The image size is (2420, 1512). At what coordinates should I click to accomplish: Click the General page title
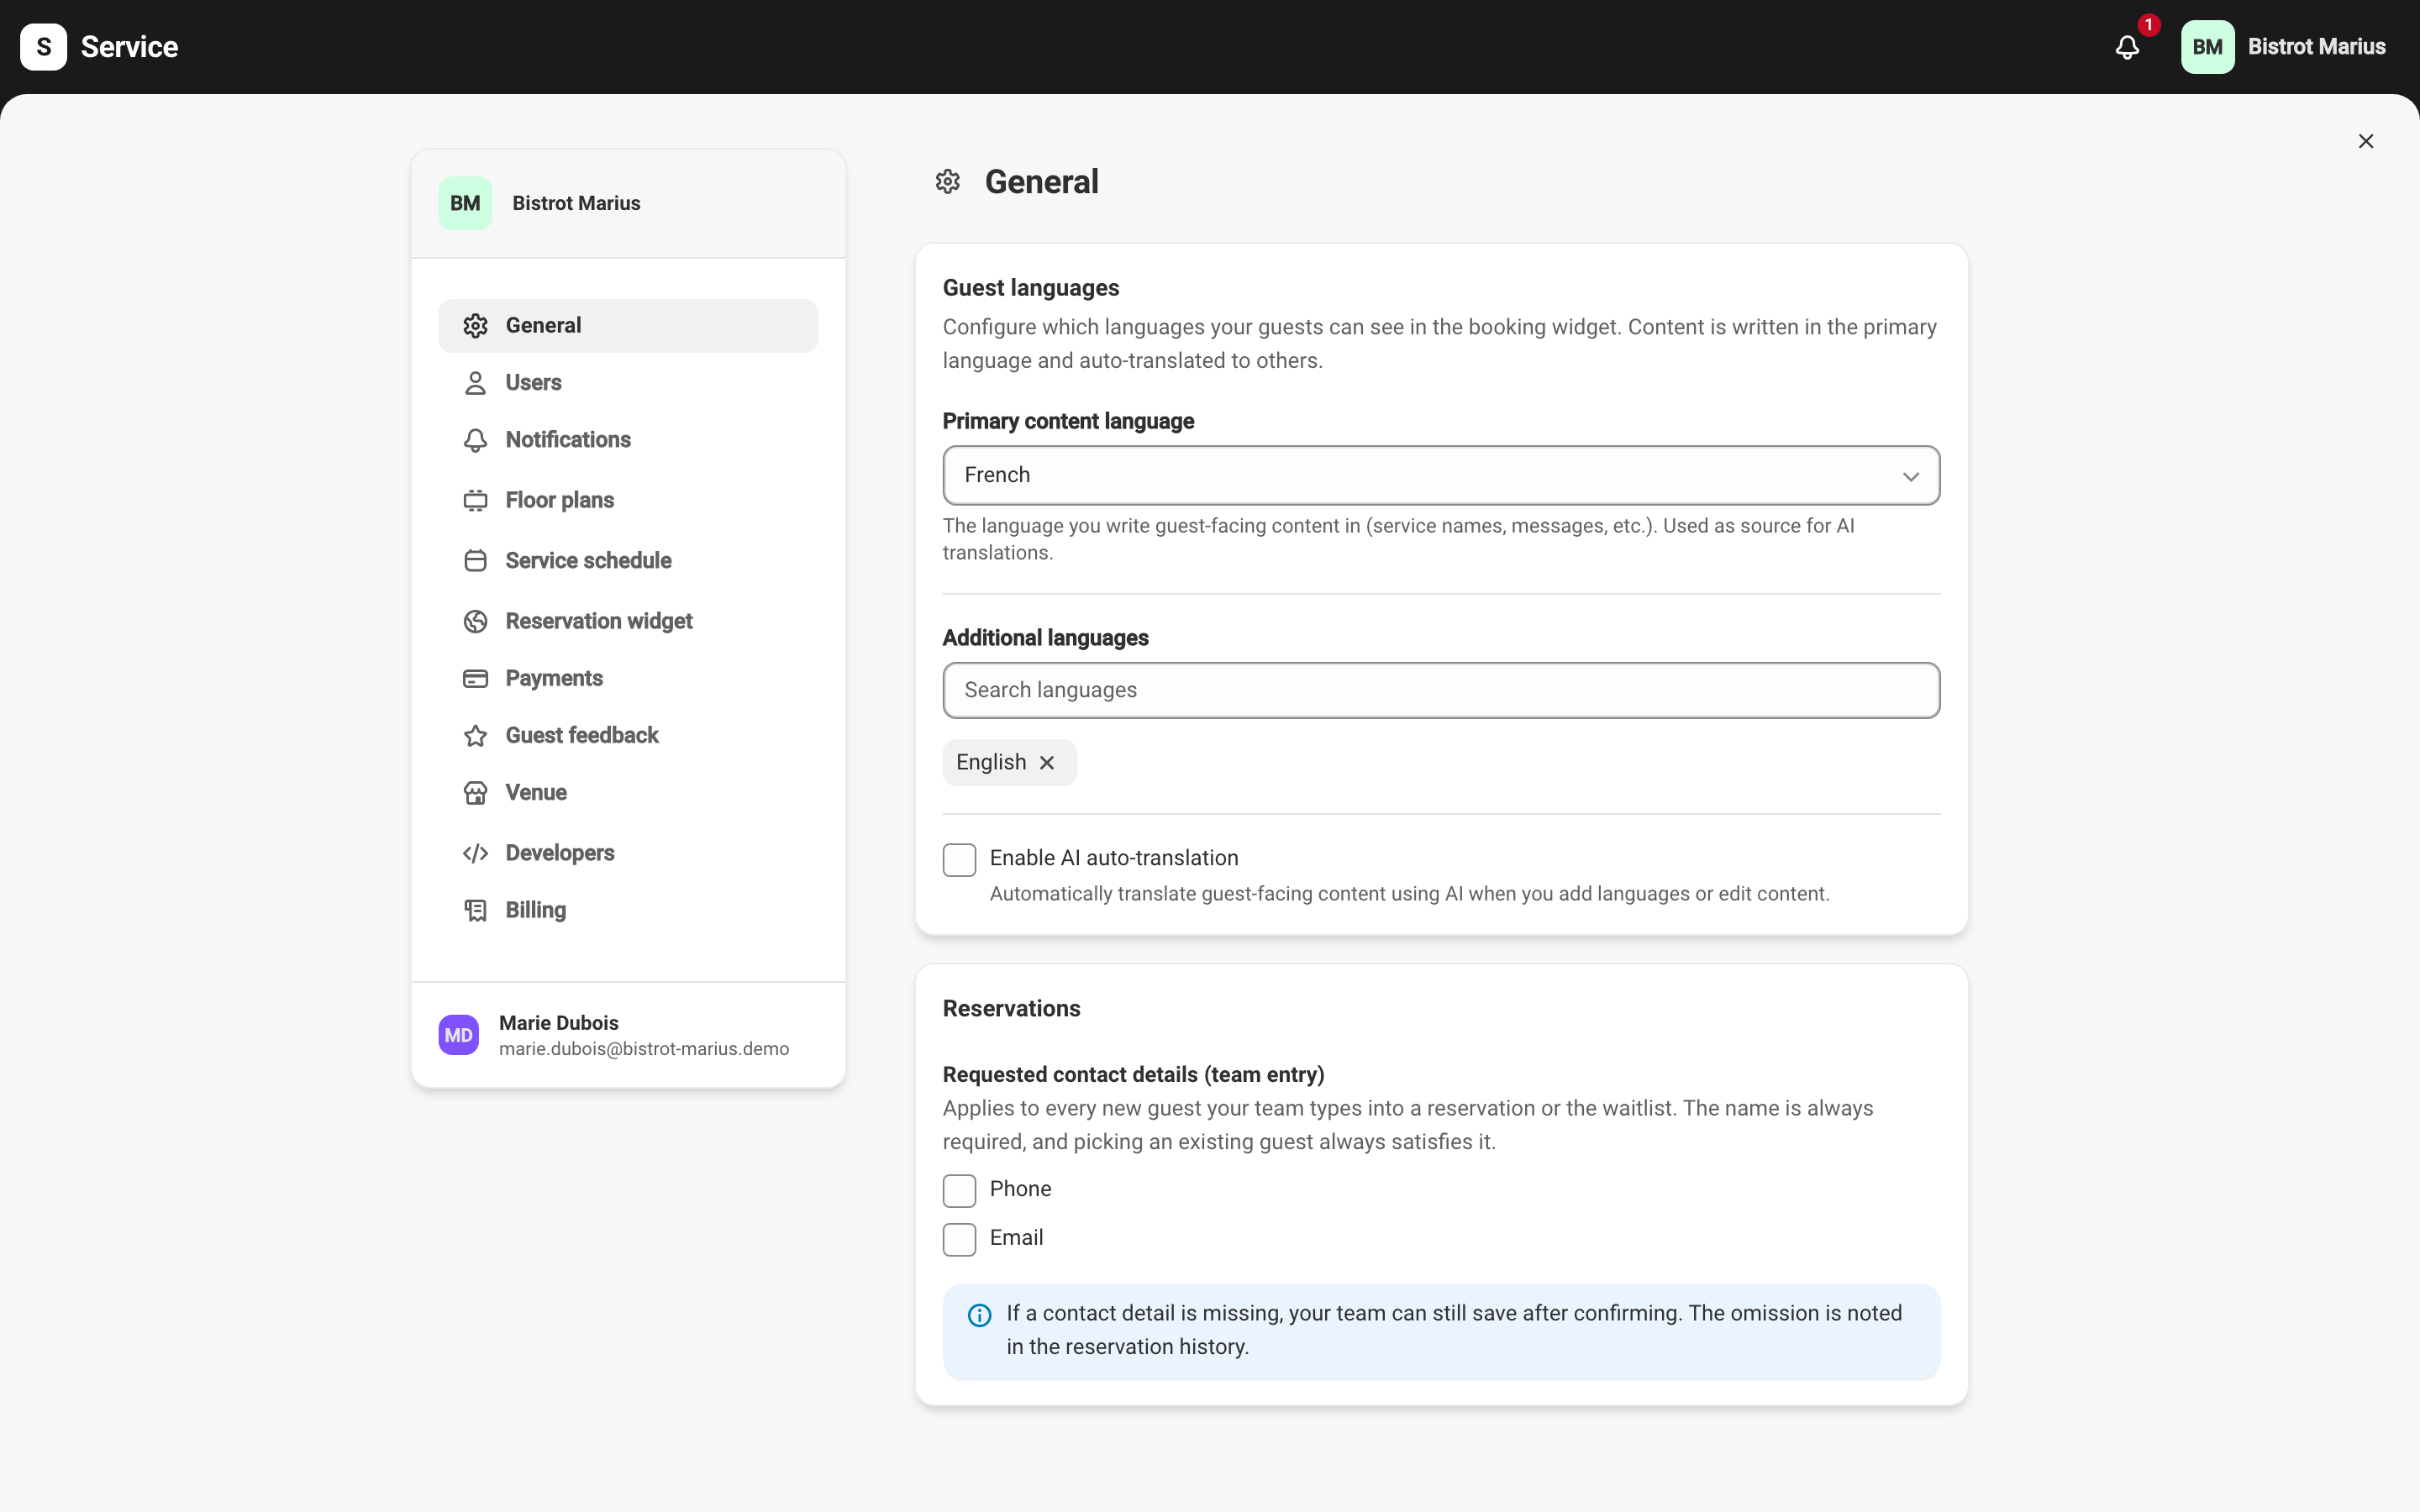tap(1041, 182)
